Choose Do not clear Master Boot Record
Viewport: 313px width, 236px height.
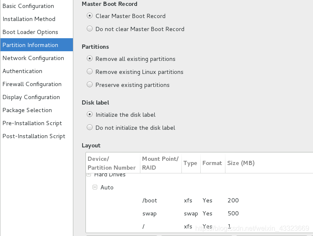[90, 29]
